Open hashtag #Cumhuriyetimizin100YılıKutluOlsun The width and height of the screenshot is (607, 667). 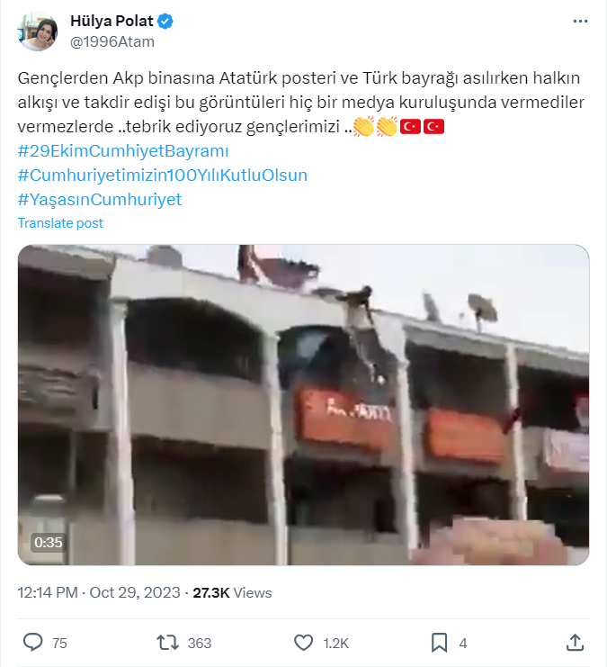[163, 176]
